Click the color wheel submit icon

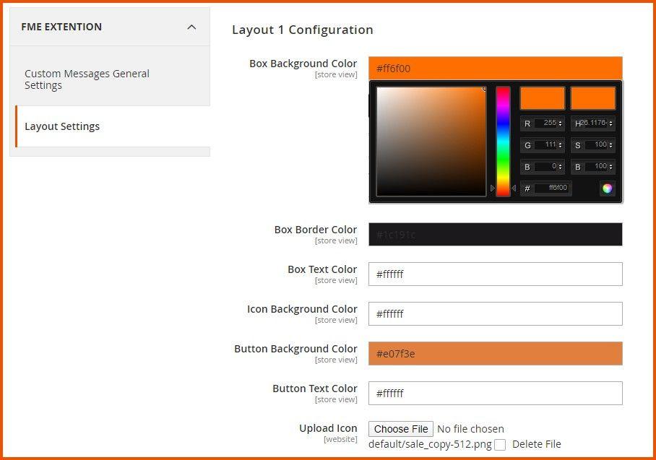click(x=608, y=188)
